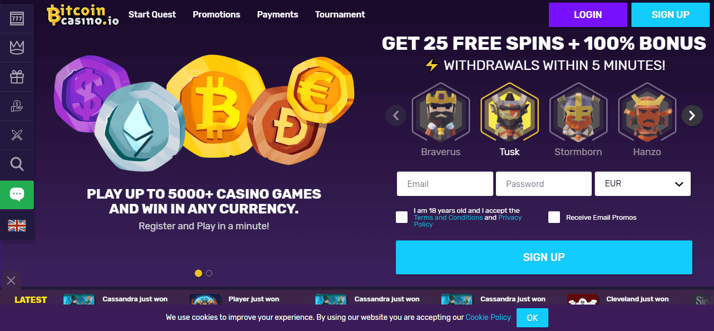
Task: Open the EUR currency dropdown
Action: pyautogui.click(x=643, y=184)
